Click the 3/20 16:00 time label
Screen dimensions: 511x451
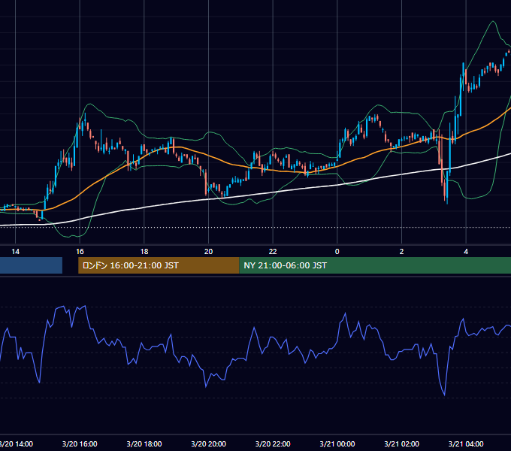point(80,443)
